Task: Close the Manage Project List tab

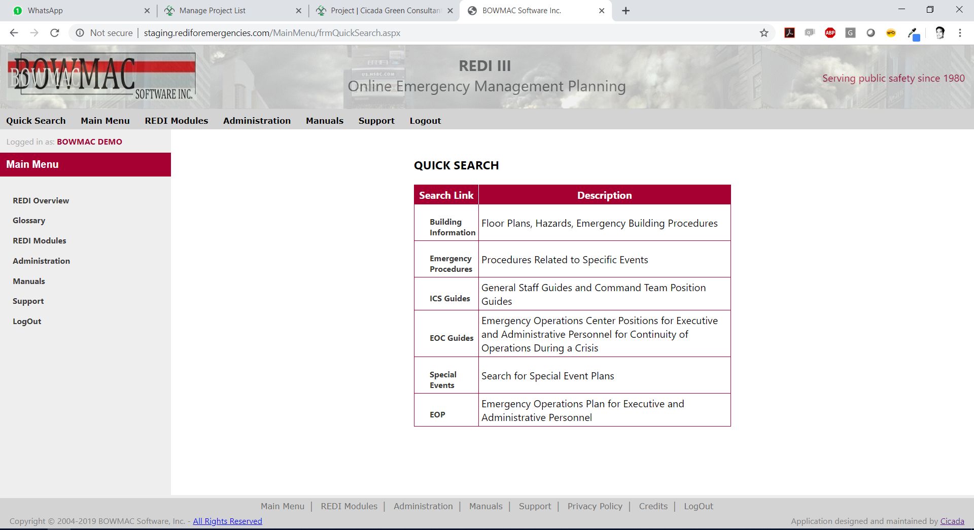Action: 298,11
